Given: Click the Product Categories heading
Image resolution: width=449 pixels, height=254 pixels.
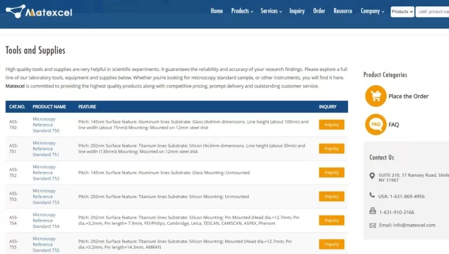Looking at the screenshot, I should 385,75.
